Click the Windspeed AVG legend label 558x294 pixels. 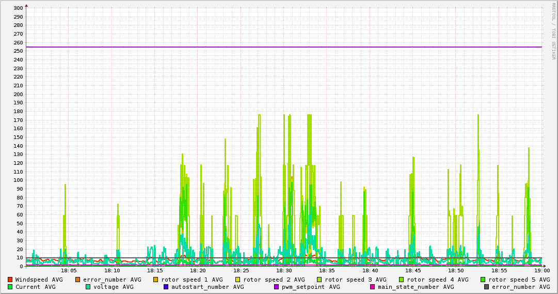click(39, 280)
